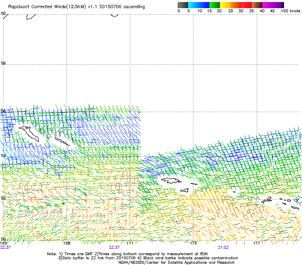Pick the green 15-20 knots legend segment
302x265 pixels.
point(215,5)
